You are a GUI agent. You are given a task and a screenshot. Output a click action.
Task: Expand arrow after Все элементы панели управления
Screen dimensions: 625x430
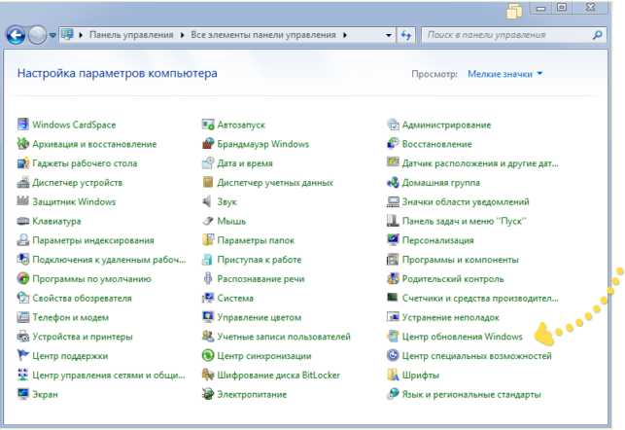pos(345,35)
